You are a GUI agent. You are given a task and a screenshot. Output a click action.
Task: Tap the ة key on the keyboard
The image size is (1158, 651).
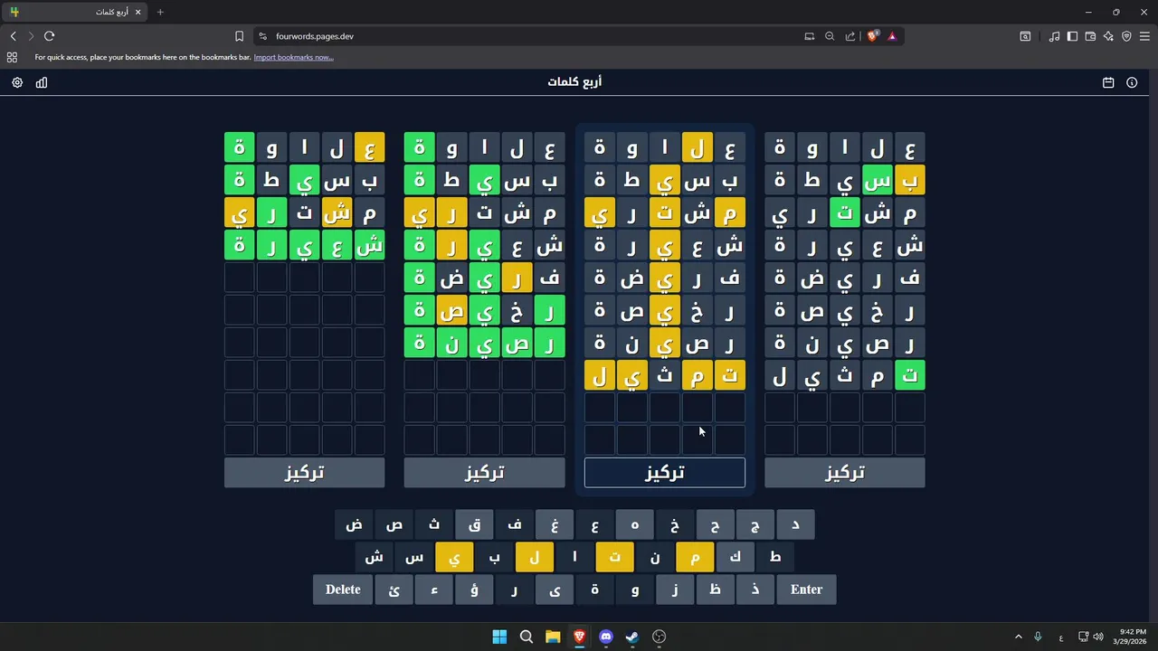pos(594,590)
